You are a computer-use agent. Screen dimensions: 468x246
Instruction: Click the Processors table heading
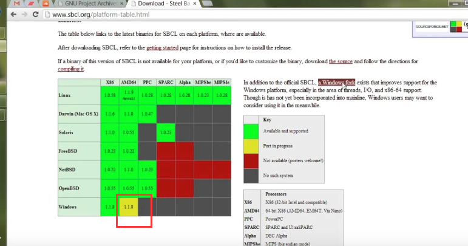point(276,194)
